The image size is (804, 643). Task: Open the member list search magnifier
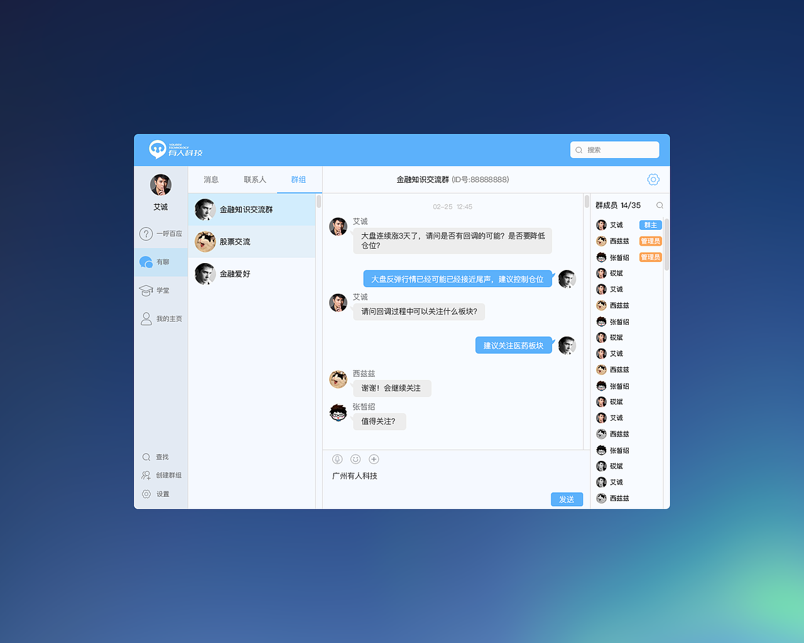pos(660,205)
